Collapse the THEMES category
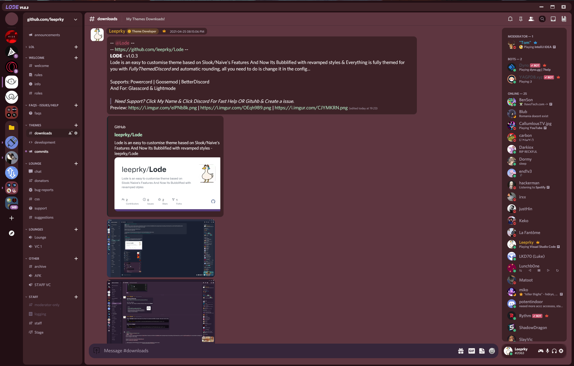 [x=35, y=125]
